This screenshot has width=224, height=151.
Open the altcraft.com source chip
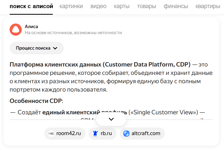tap(142, 134)
